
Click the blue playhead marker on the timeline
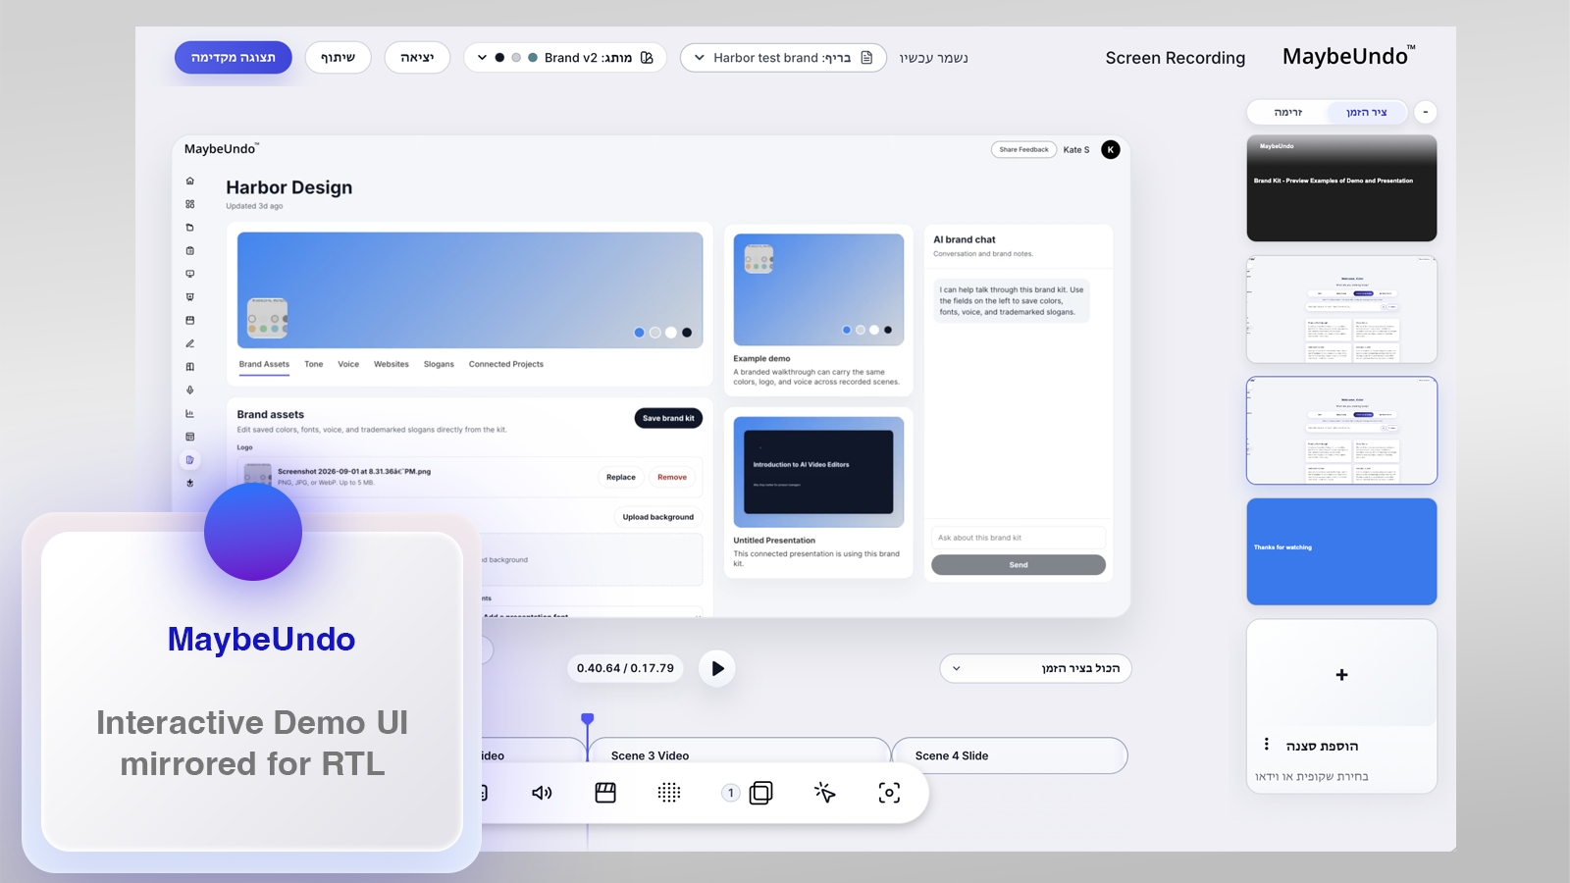coord(588,720)
